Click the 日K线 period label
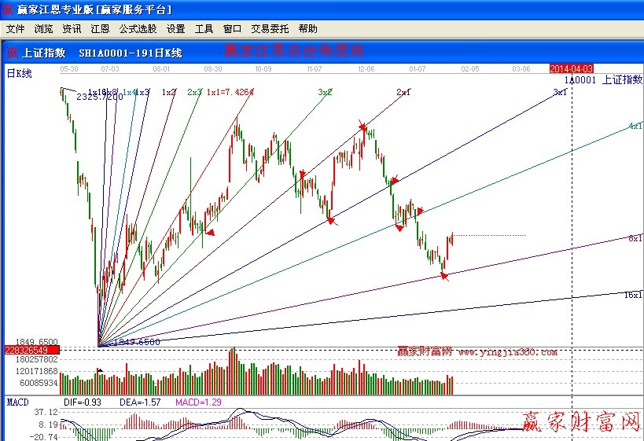The height and width of the screenshot is (441, 644). click(19, 74)
